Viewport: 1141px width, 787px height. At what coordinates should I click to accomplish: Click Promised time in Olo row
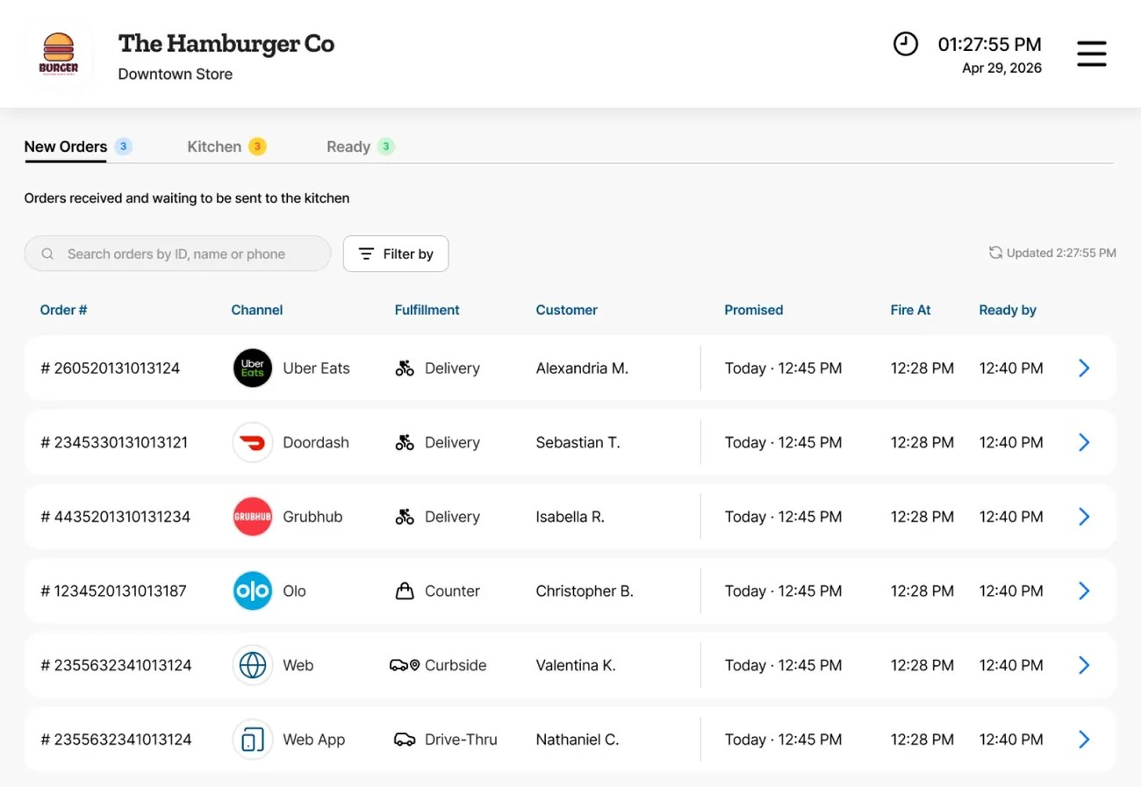point(783,591)
